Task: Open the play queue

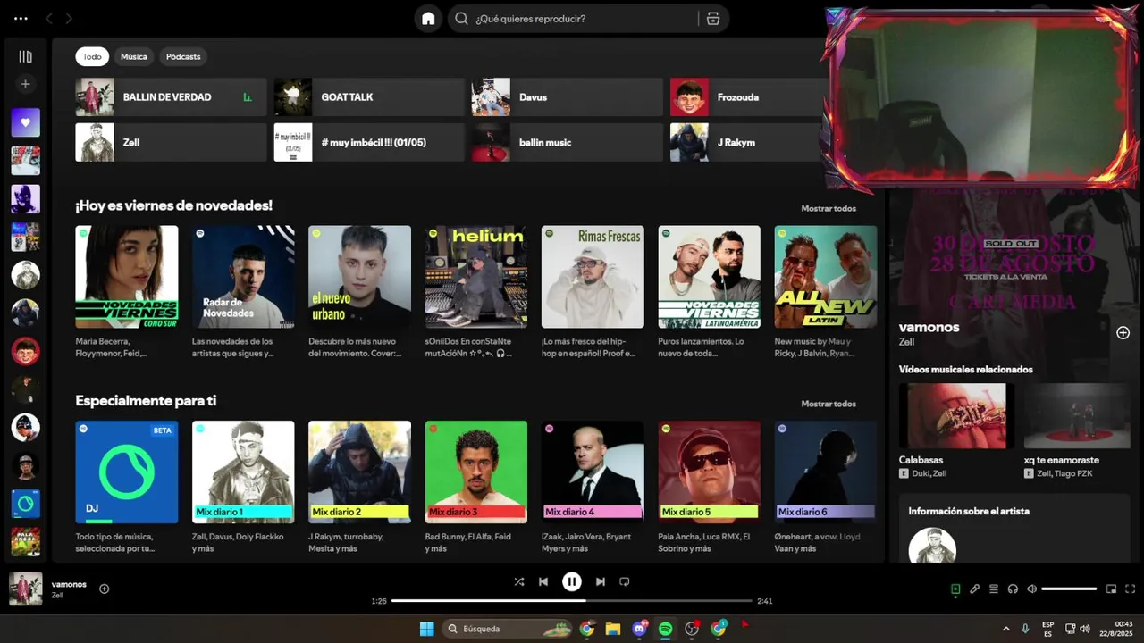Action: point(993,589)
